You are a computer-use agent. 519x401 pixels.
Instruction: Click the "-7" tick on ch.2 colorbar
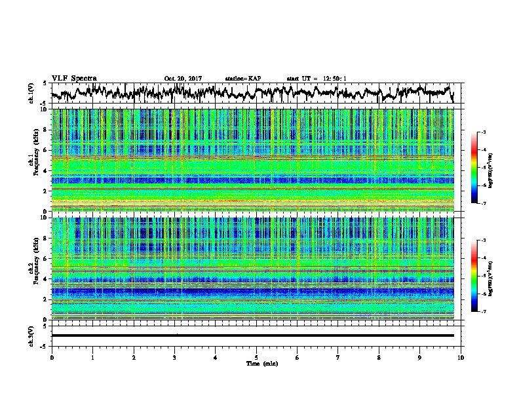[x=483, y=311]
